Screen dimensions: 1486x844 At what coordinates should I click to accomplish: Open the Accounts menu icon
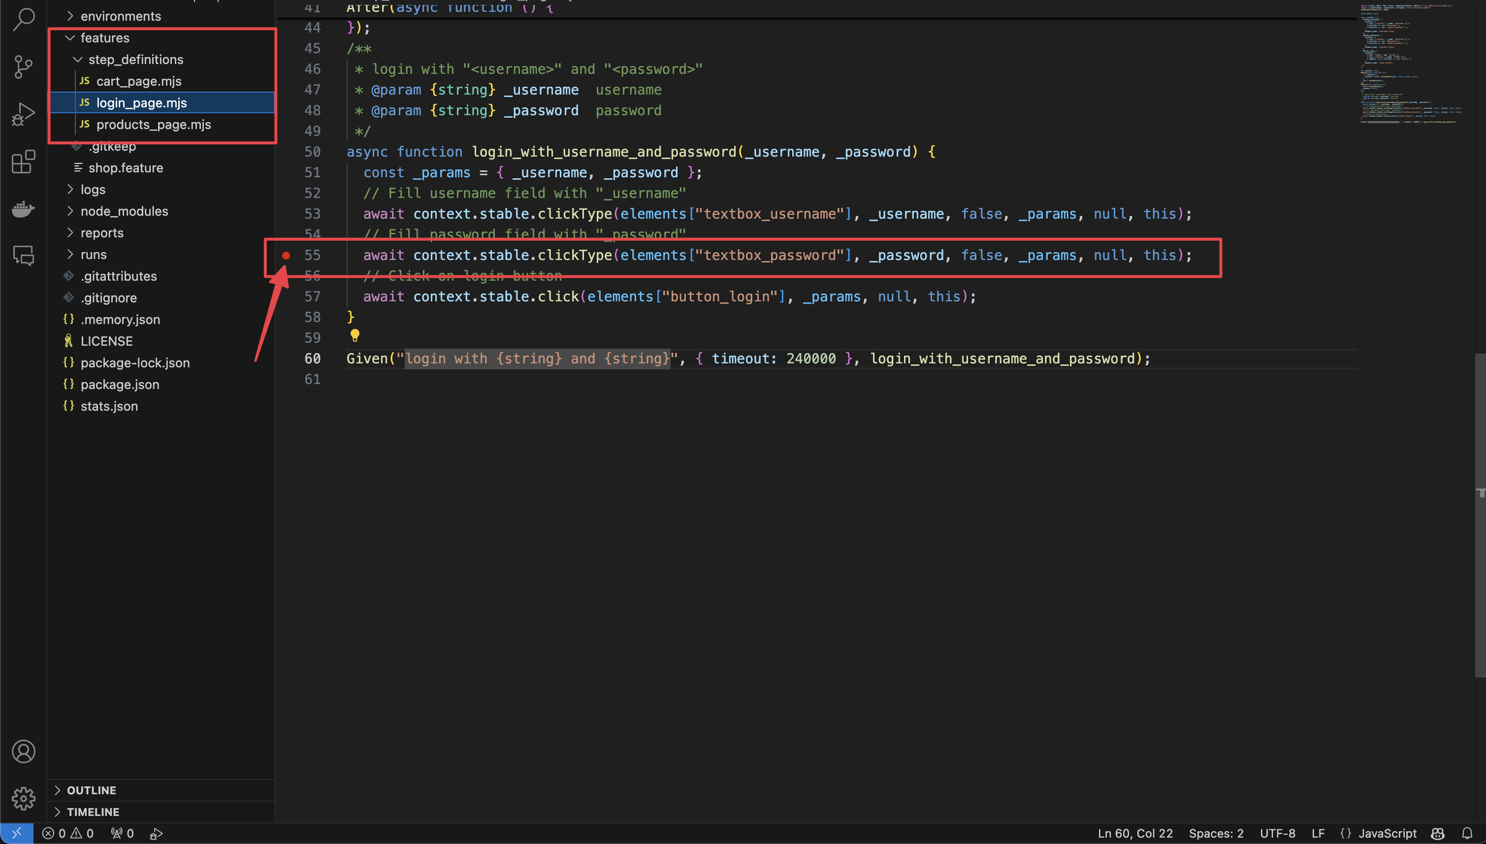point(23,752)
